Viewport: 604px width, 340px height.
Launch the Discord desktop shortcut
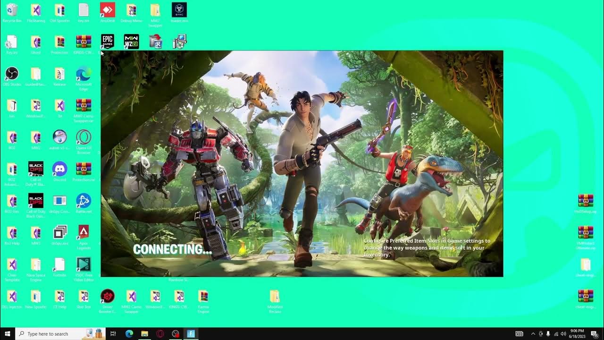[59, 172]
